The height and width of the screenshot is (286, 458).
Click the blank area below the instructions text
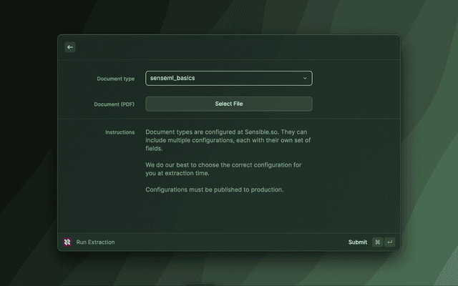click(x=229, y=214)
